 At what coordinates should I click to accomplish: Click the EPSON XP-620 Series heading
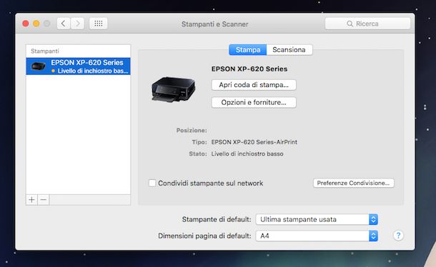coord(249,69)
